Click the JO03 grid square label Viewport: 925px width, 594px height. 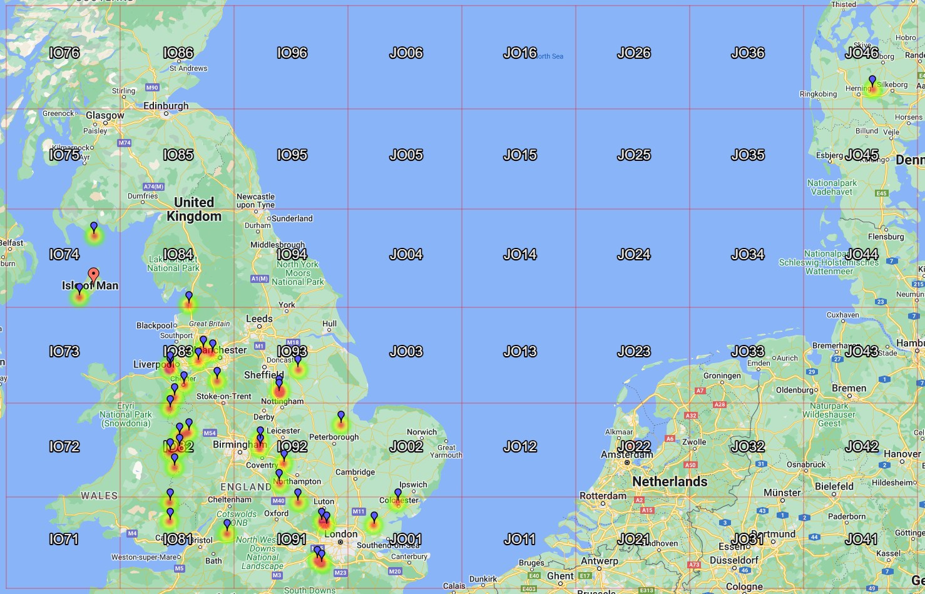pos(406,351)
